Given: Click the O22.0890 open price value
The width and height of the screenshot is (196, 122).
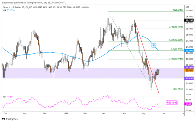Looking at the screenshot, I should 38,7.
